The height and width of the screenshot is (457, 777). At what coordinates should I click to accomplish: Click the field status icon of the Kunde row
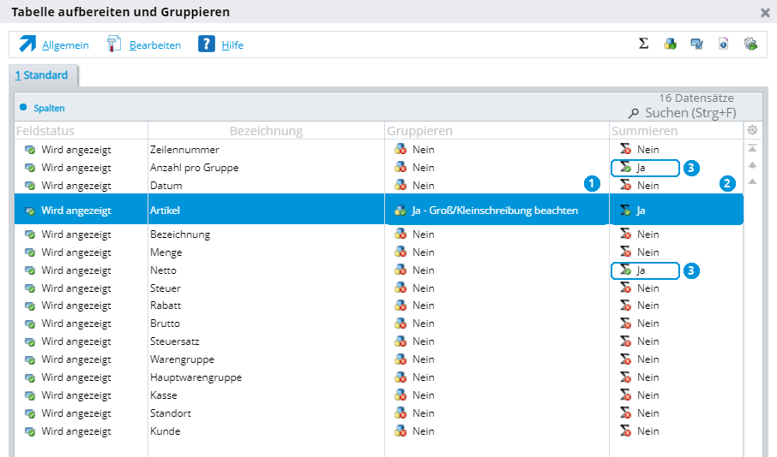coord(30,431)
